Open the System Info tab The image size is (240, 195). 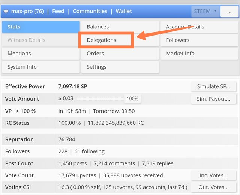point(41,67)
